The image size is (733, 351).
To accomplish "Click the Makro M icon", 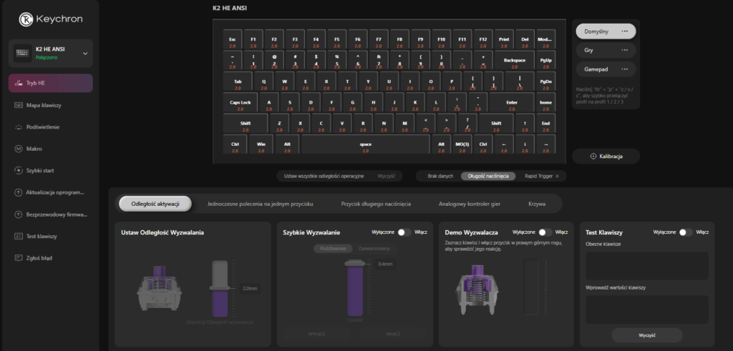I will [x=18, y=149].
